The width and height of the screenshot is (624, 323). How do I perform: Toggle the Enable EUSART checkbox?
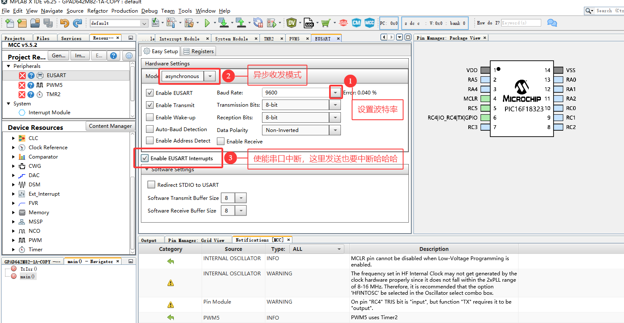(x=149, y=93)
